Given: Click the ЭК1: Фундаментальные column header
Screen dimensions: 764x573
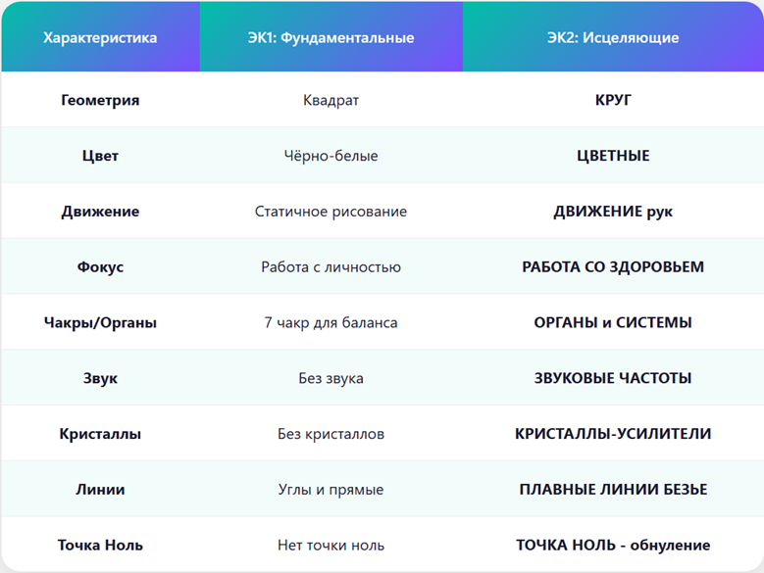Looking at the screenshot, I should [x=331, y=38].
